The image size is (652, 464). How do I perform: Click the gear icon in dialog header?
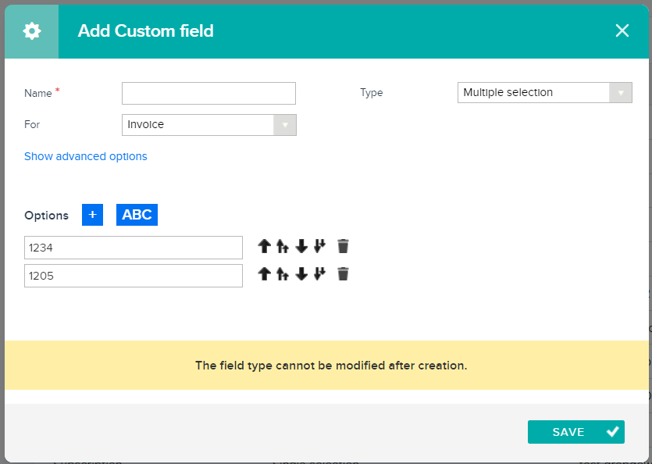(x=32, y=31)
